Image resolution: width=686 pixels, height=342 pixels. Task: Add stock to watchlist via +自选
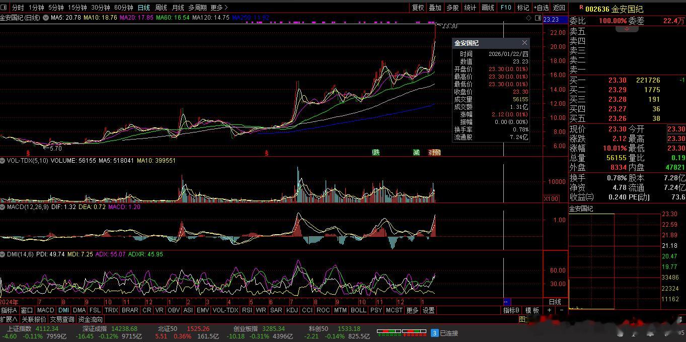coord(541,8)
